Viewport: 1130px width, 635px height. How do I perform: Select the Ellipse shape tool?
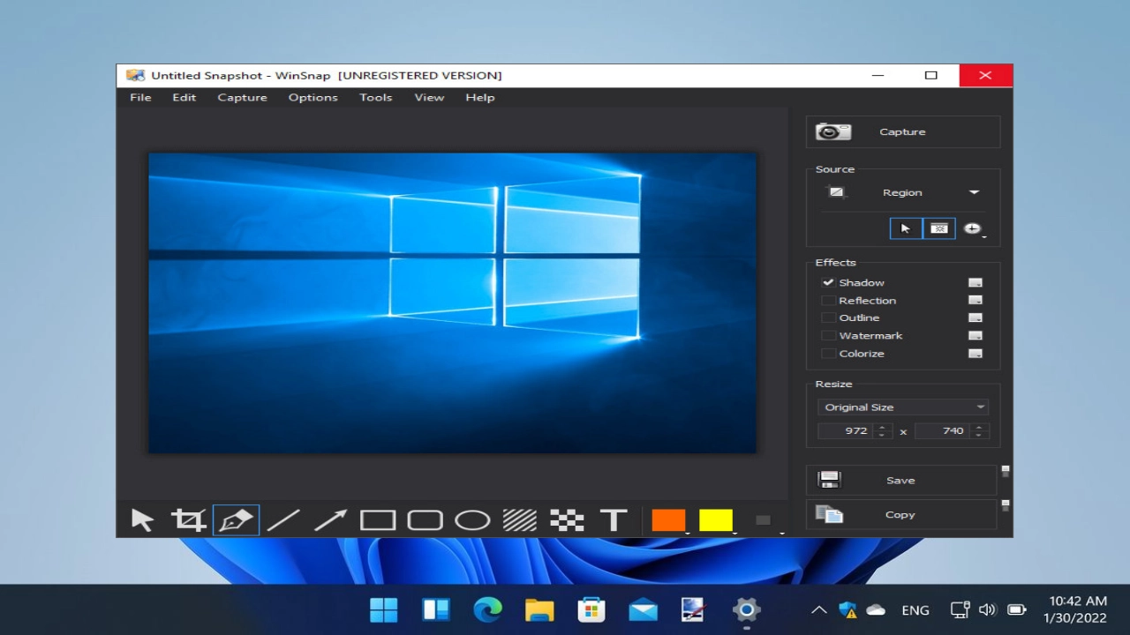[472, 520]
